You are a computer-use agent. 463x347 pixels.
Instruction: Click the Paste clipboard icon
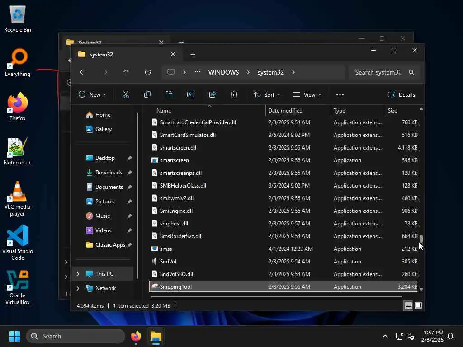[x=169, y=94]
